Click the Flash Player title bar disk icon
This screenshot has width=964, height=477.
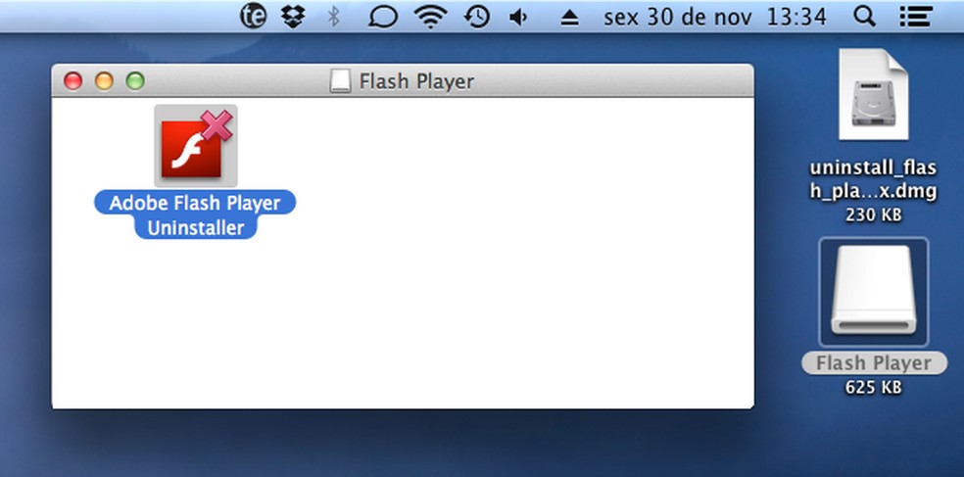point(340,81)
